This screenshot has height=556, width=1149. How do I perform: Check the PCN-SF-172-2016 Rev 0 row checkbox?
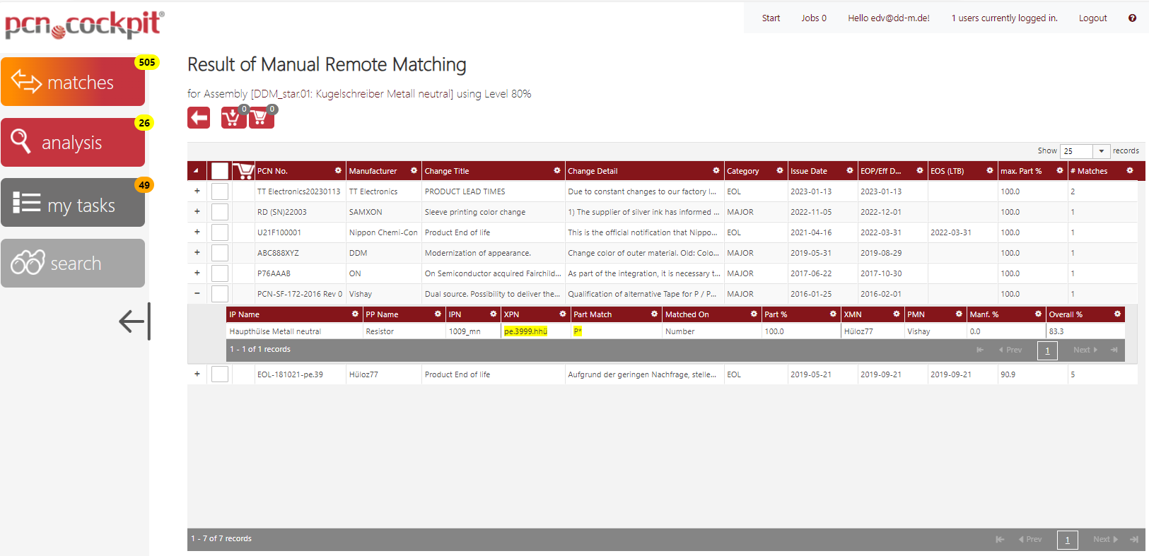(x=220, y=294)
